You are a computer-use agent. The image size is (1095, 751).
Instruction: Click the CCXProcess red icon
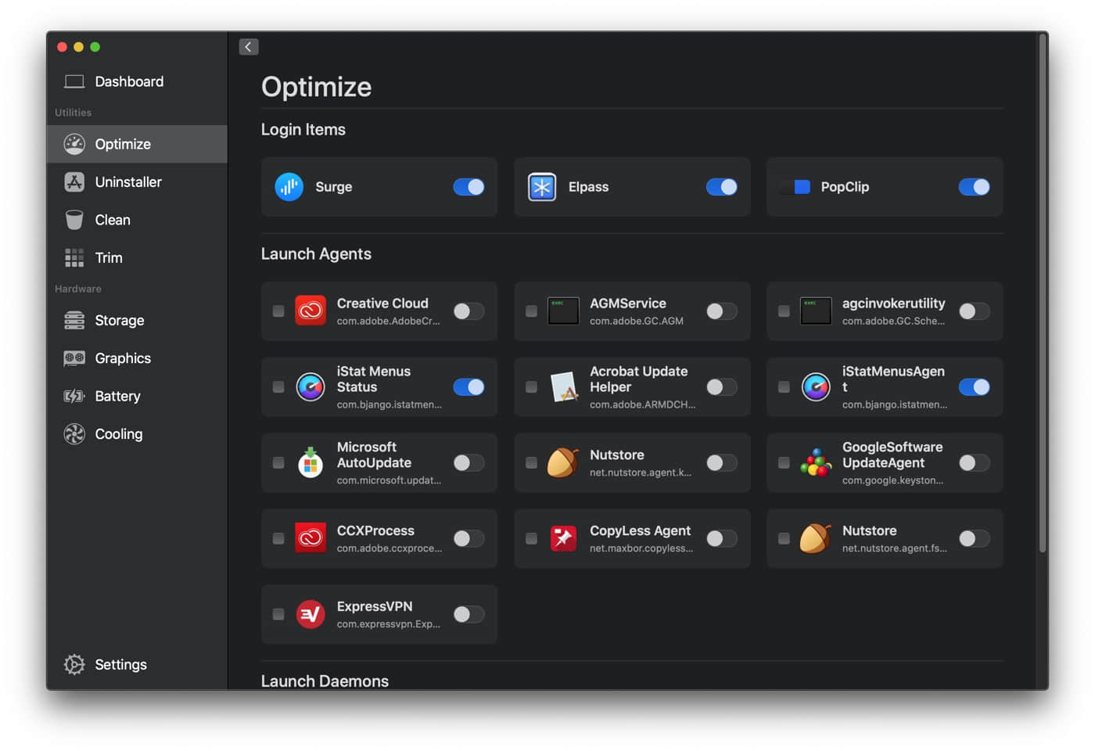point(311,538)
